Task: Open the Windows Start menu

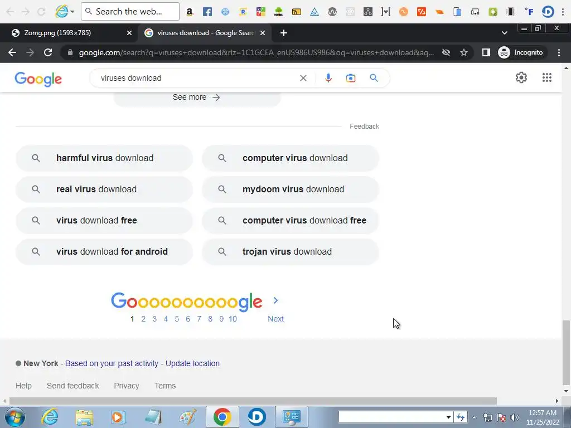Action: coord(15,417)
